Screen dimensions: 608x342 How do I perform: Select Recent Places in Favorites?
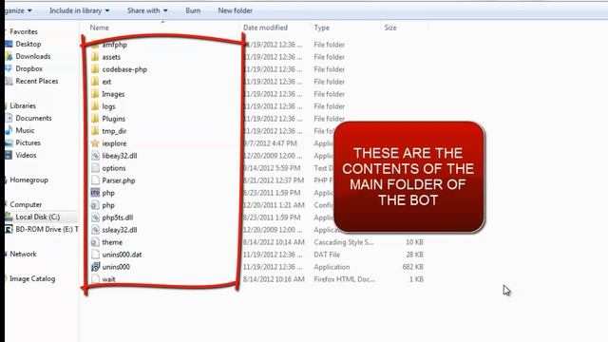pyautogui.click(x=37, y=81)
